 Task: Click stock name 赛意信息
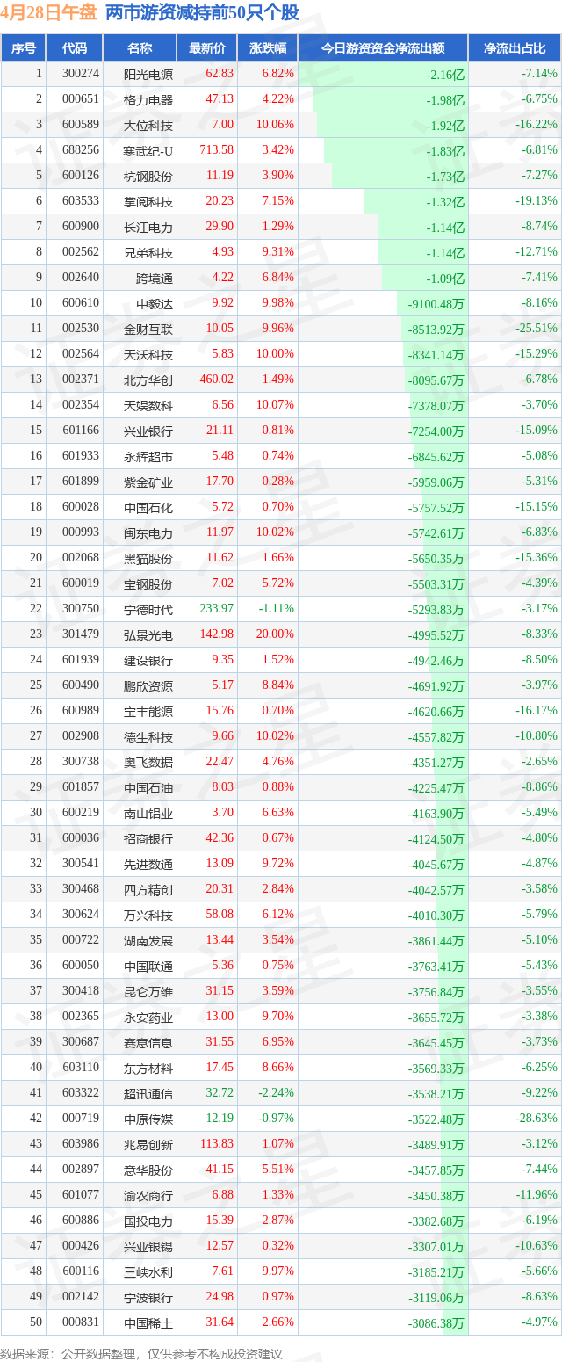(148, 1042)
